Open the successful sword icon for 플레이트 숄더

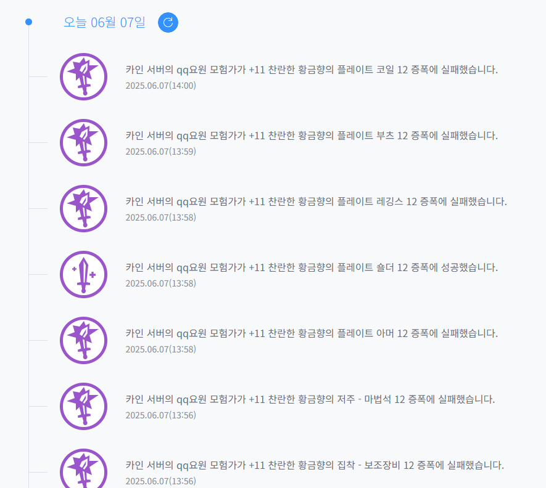pyautogui.click(x=83, y=274)
